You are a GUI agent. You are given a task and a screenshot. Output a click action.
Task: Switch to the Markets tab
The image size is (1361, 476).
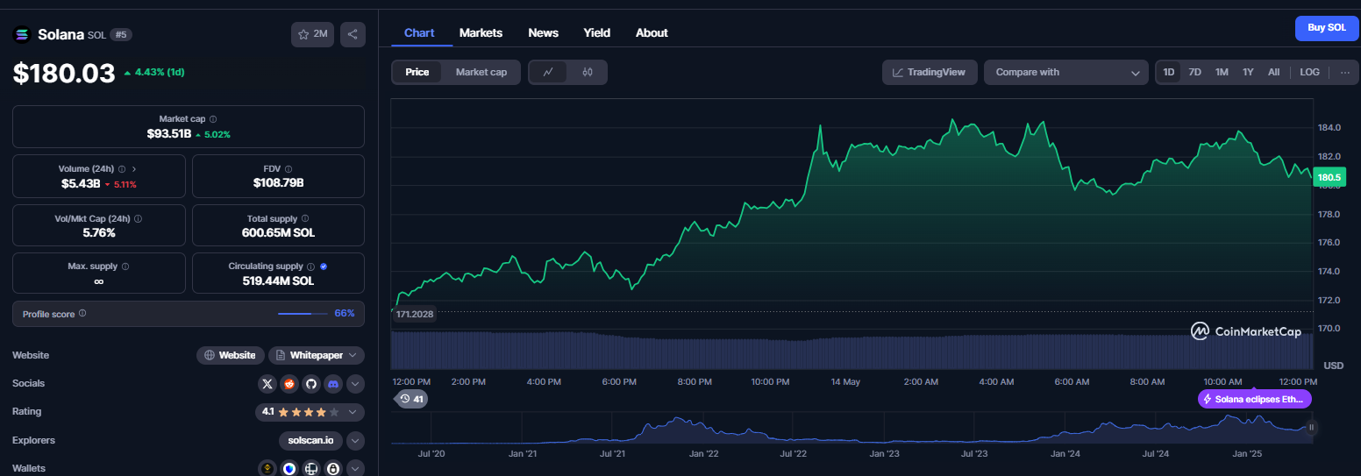click(x=481, y=32)
